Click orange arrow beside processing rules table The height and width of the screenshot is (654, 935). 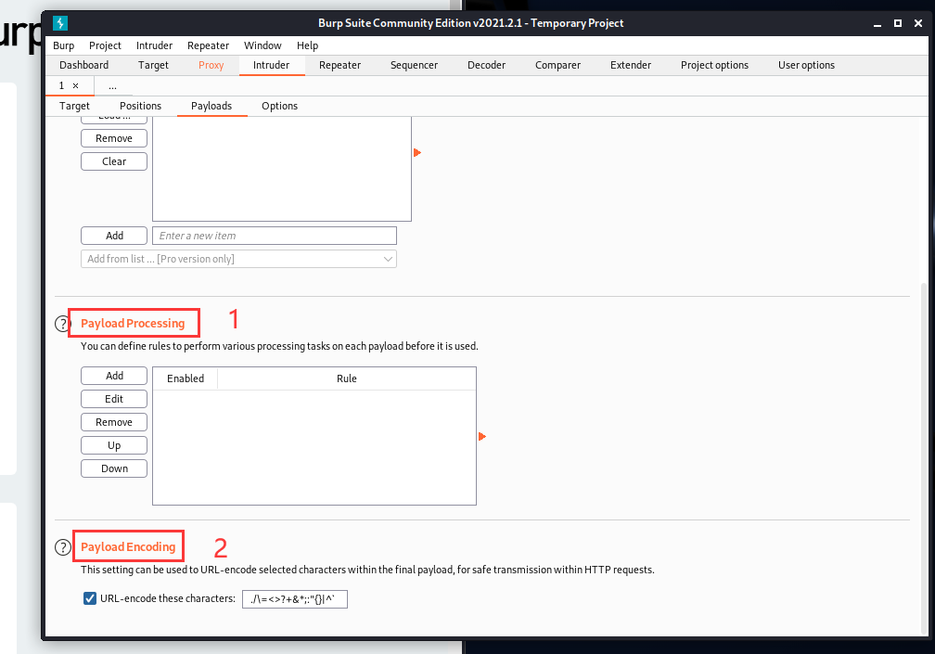(482, 436)
